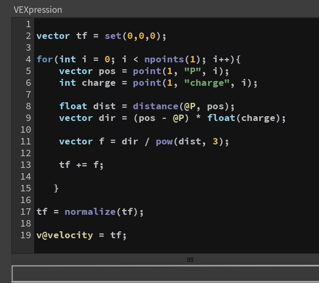This screenshot has height=283, width=319.
Task: Click the 'distance' function call
Action: click(156, 107)
